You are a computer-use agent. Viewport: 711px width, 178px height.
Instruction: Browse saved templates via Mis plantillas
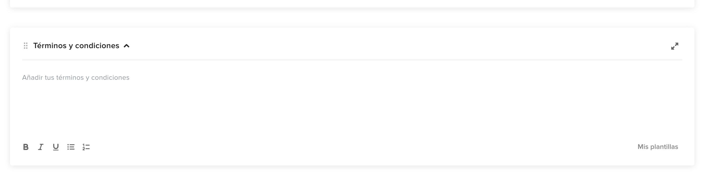point(657,147)
